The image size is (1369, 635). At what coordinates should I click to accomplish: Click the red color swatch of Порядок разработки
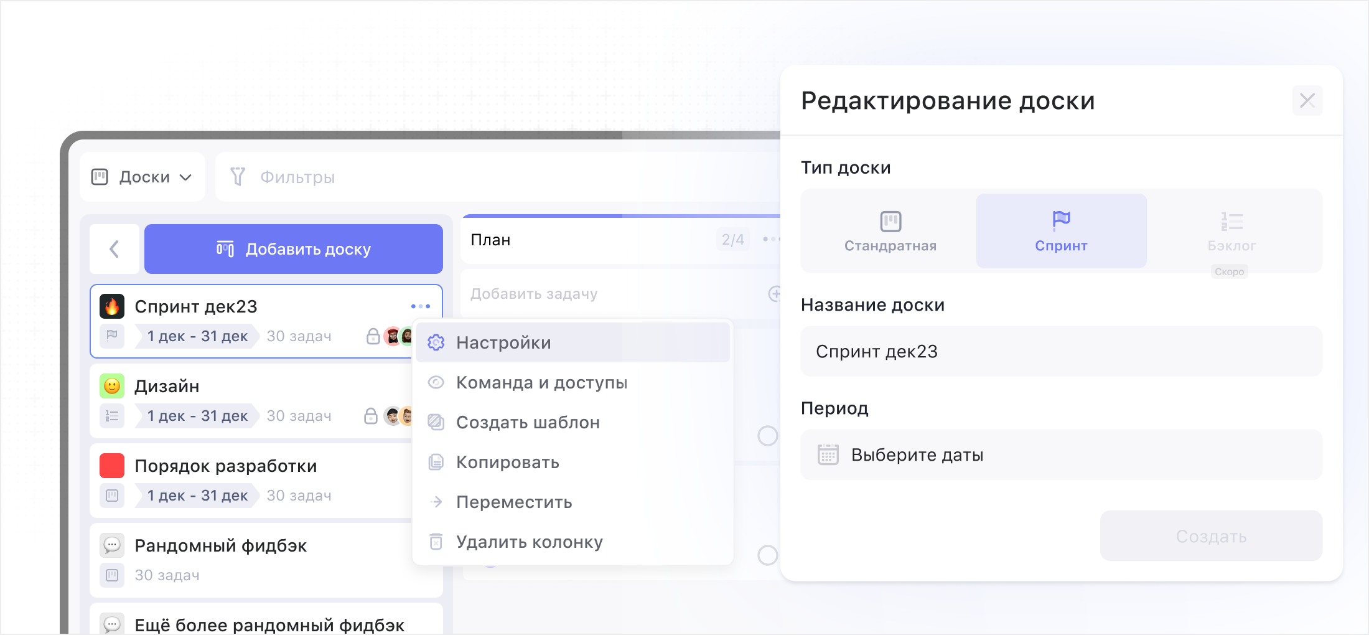(x=112, y=465)
